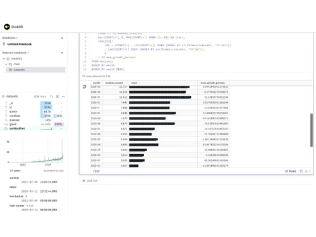Select the gated column row
This screenshot has height=237, width=316.
33,125
